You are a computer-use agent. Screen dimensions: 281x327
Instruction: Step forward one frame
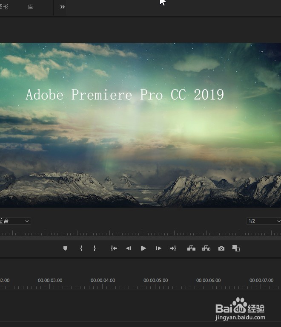tap(158, 248)
